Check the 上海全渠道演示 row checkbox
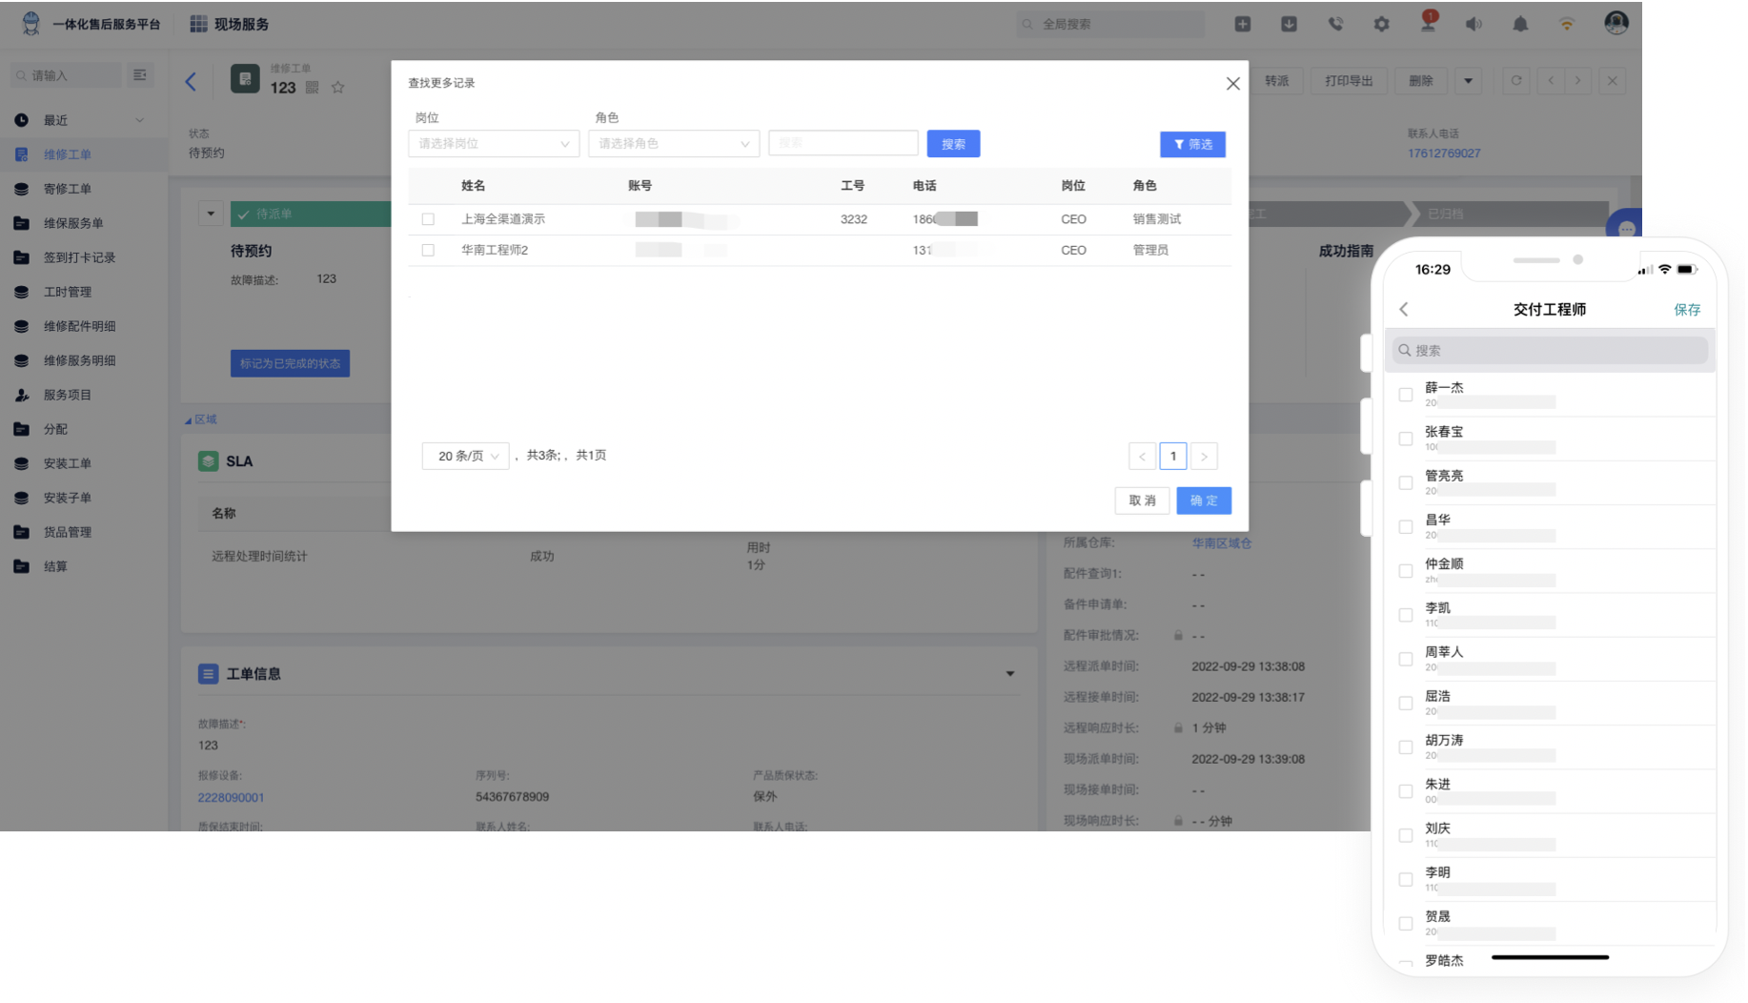This screenshot has height=1003, width=1748. tap(428, 219)
